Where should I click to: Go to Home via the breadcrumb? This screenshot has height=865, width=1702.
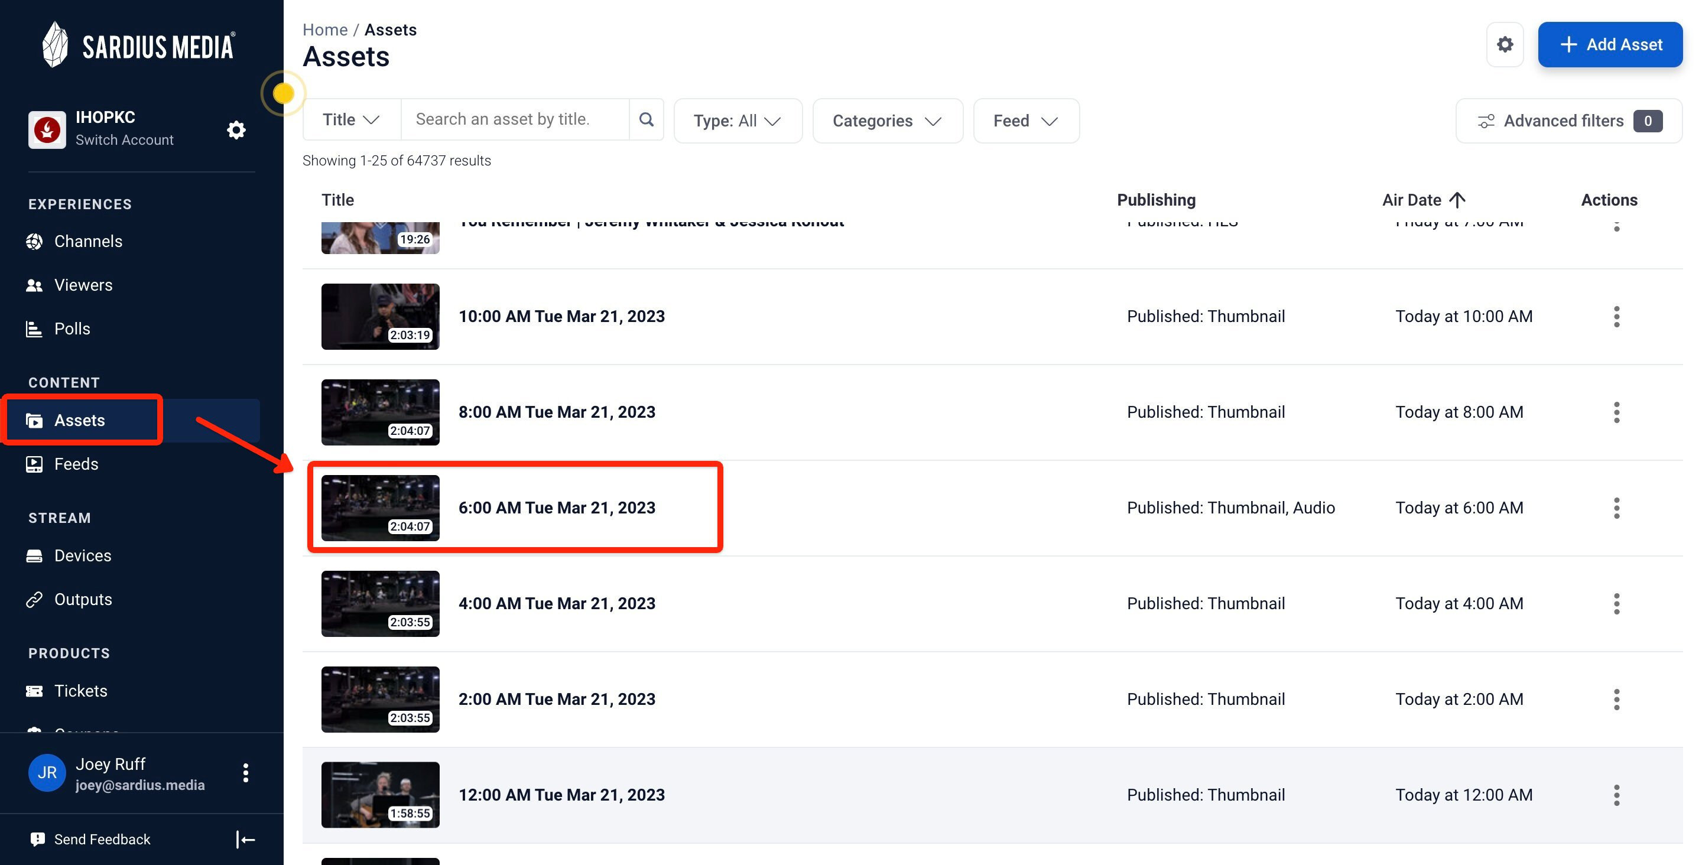tap(325, 29)
